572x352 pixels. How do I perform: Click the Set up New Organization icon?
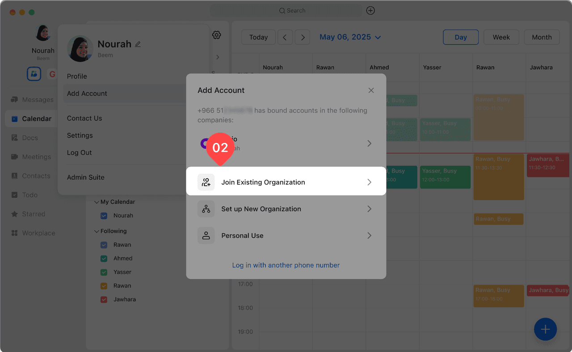pos(206,209)
